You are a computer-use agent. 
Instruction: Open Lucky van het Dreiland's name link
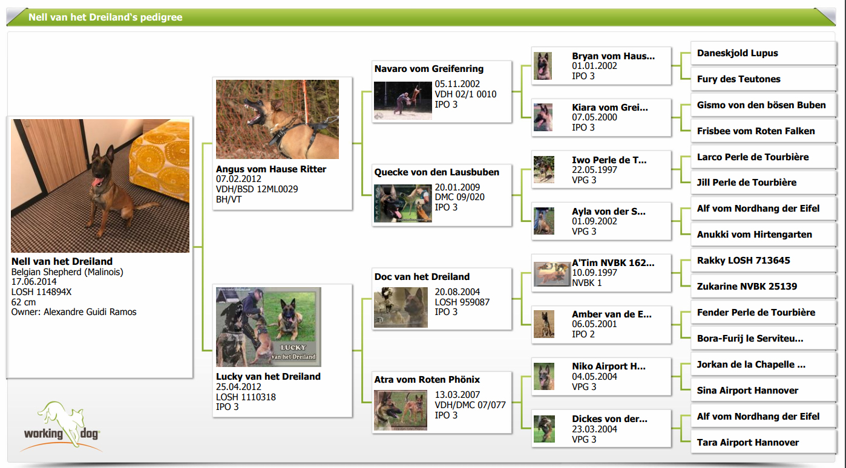point(268,376)
